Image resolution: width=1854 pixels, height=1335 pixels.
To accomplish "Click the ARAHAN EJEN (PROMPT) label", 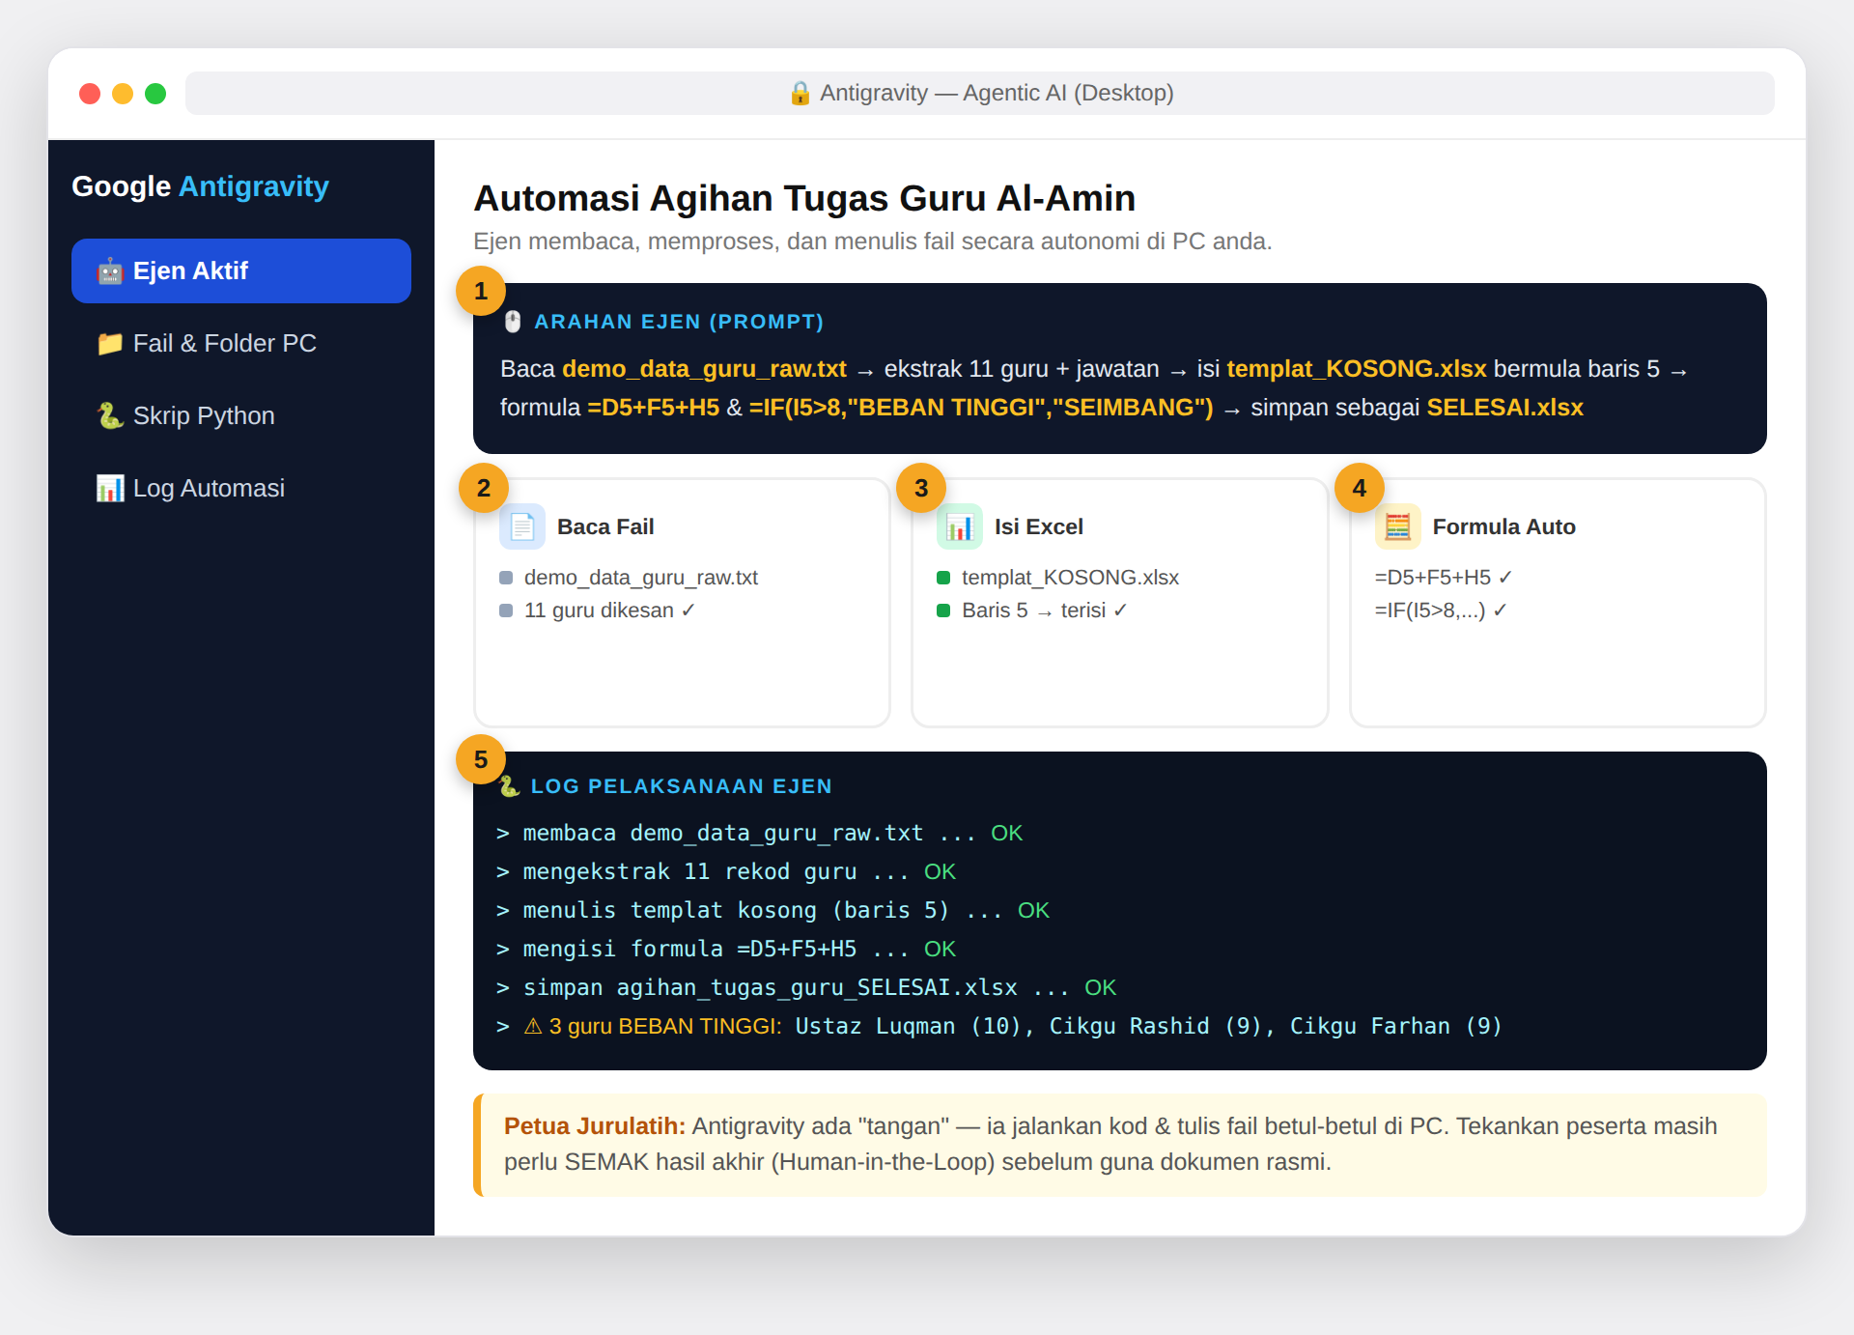I will tap(679, 322).
